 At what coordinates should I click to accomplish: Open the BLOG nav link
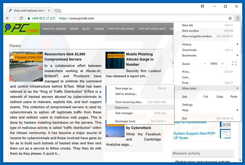pos(86,29)
